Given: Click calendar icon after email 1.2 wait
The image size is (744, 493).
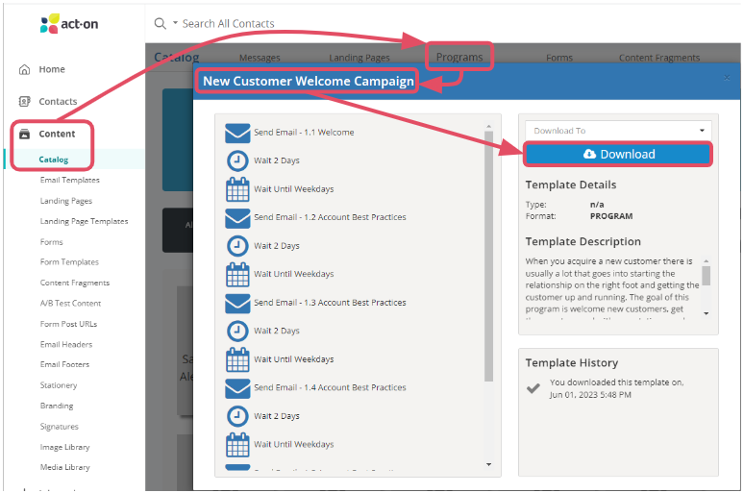Looking at the screenshot, I should click(x=237, y=274).
